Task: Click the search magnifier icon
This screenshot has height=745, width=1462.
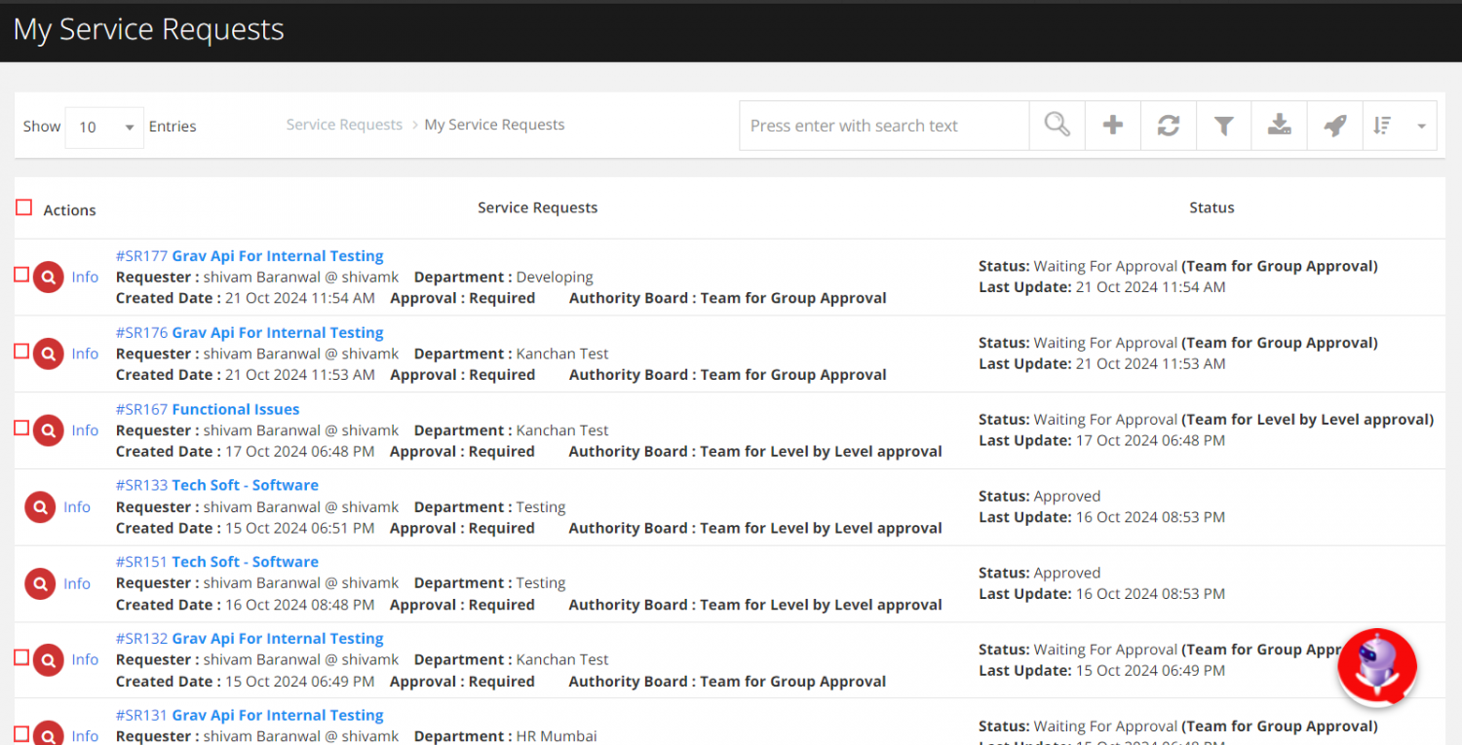Action: tap(1058, 126)
